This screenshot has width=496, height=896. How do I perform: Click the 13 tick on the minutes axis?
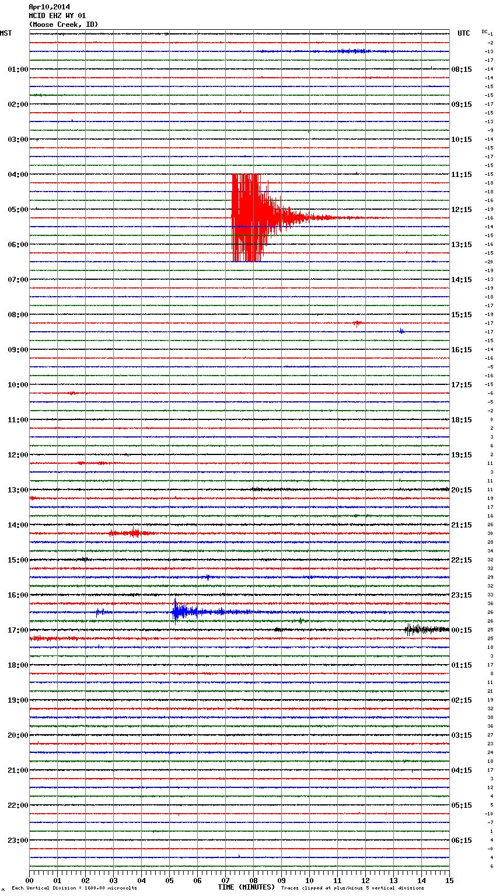[x=393, y=880]
